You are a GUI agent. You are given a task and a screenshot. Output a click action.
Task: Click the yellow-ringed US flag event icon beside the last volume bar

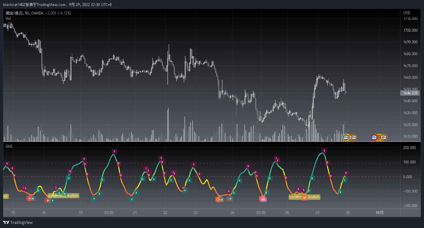(346, 137)
